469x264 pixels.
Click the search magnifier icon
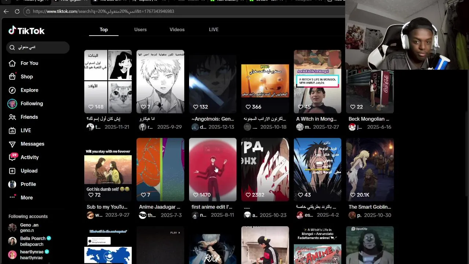point(12,47)
